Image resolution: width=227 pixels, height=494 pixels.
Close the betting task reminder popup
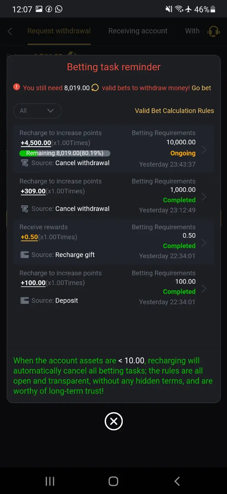pyautogui.click(x=113, y=421)
